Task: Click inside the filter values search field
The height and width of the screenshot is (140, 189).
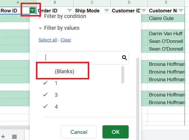Action: click(79, 58)
